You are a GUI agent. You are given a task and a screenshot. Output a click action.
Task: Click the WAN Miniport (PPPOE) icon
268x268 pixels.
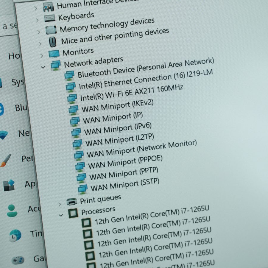click(80, 167)
